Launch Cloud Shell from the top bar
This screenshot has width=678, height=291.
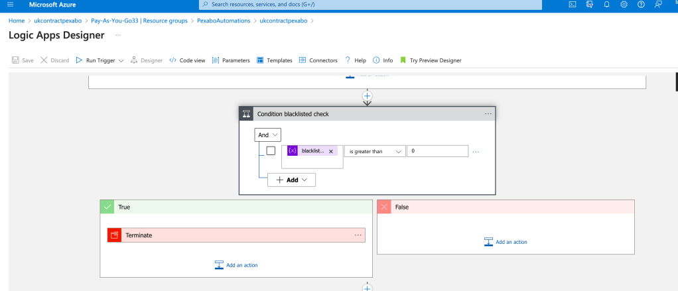pos(572,5)
